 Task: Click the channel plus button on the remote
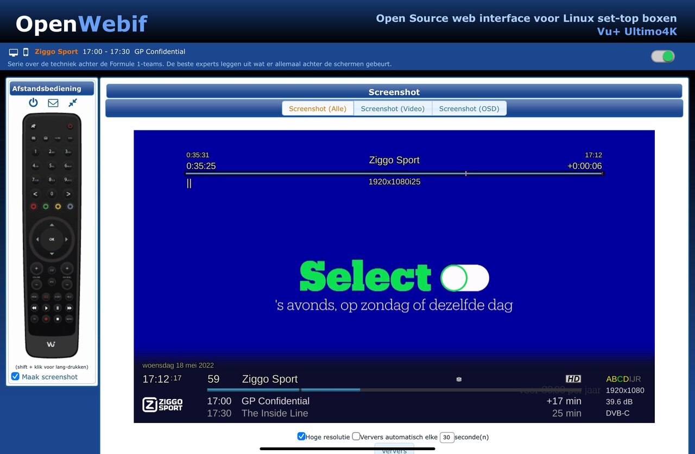click(x=67, y=268)
